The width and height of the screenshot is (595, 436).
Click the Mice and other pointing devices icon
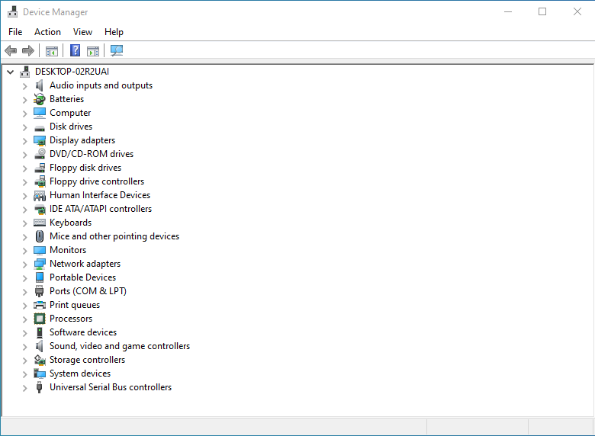tap(40, 236)
